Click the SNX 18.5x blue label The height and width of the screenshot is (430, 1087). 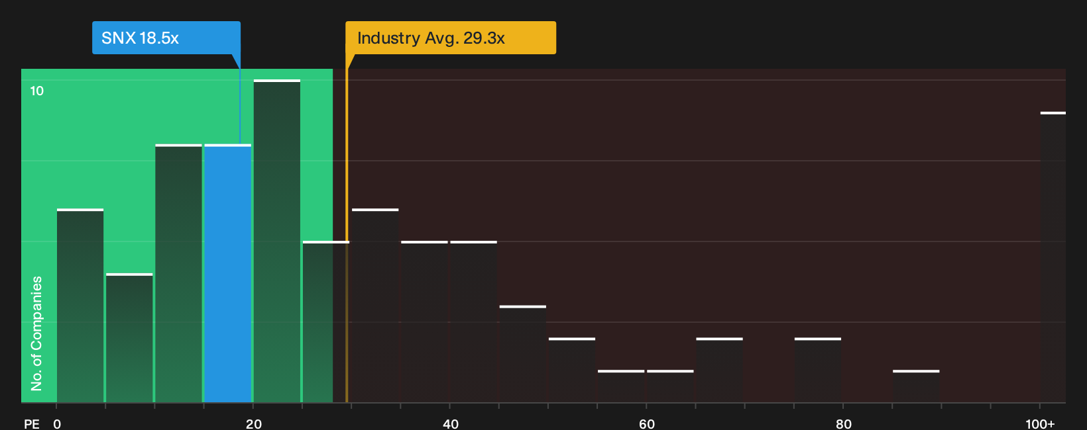click(x=166, y=38)
